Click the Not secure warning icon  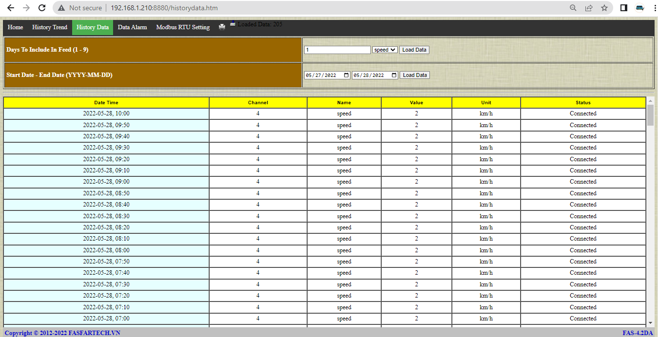[61, 8]
